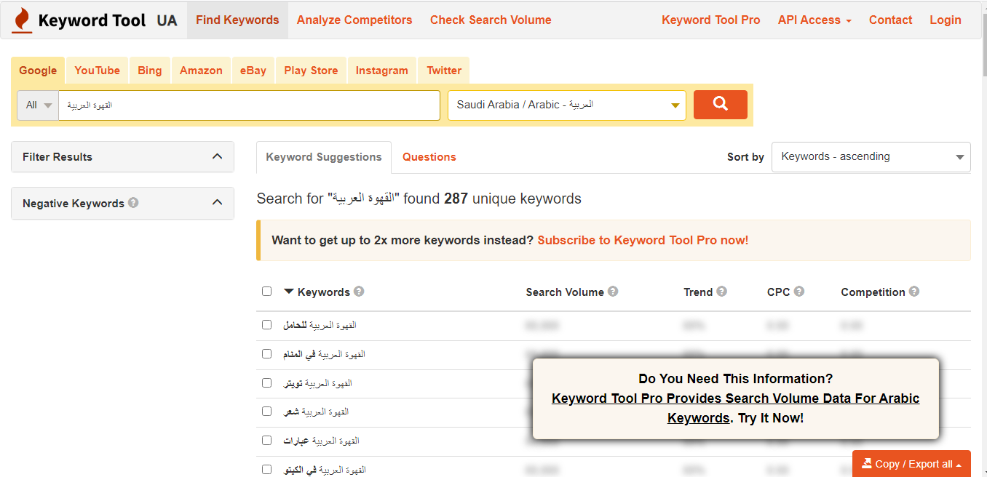Image resolution: width=987 pixels, height=477 pixels.
Task: Check the box for القهوة العربية للحامل
Action: (x=266, y=324)
